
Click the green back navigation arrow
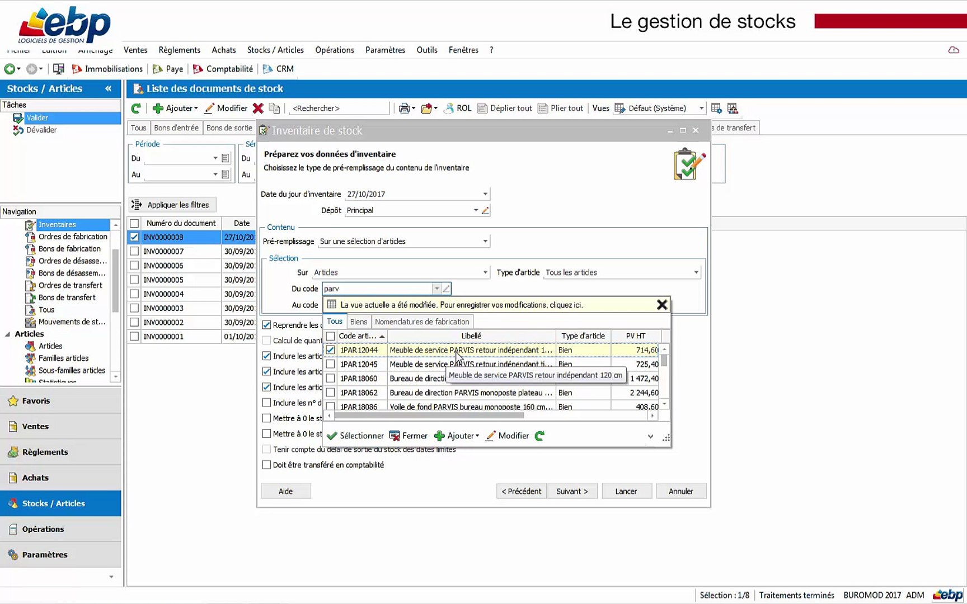click(10, 69)
